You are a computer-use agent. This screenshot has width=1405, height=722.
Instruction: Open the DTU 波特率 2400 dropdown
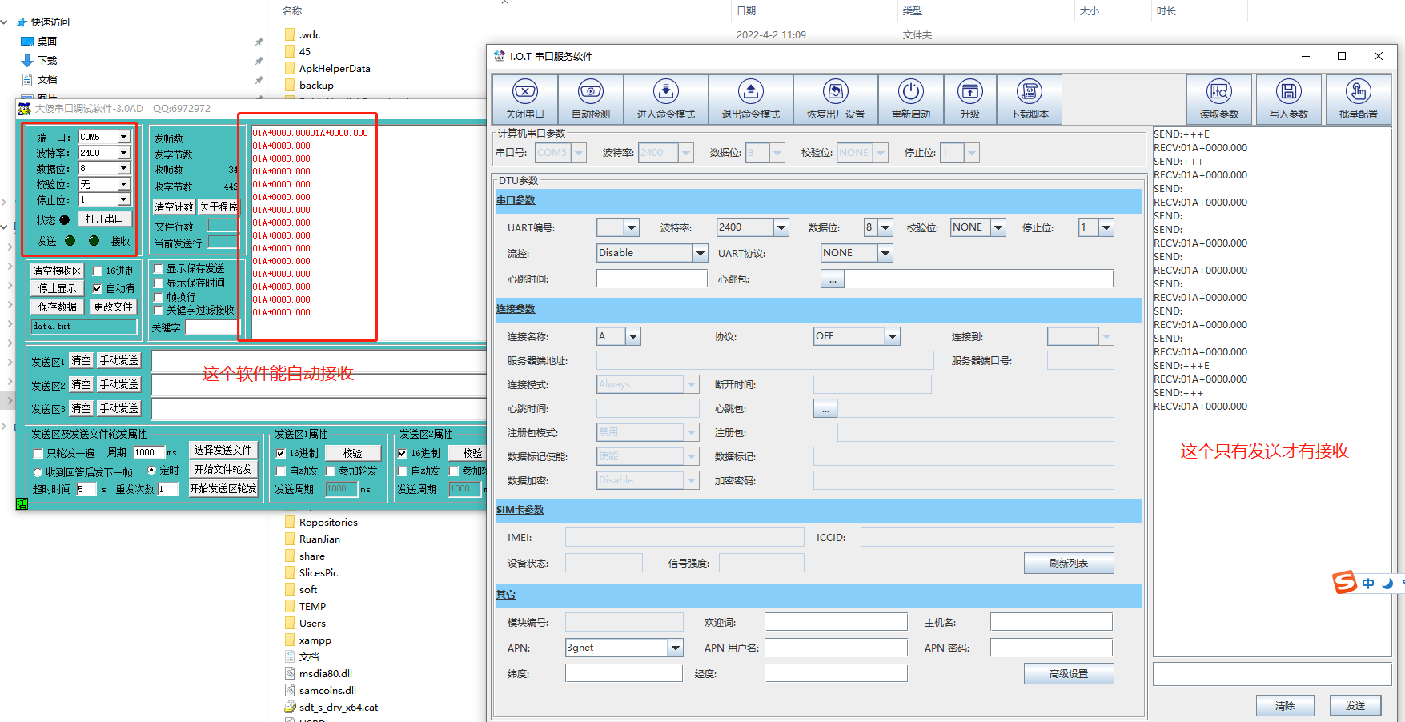coord(781,228)
